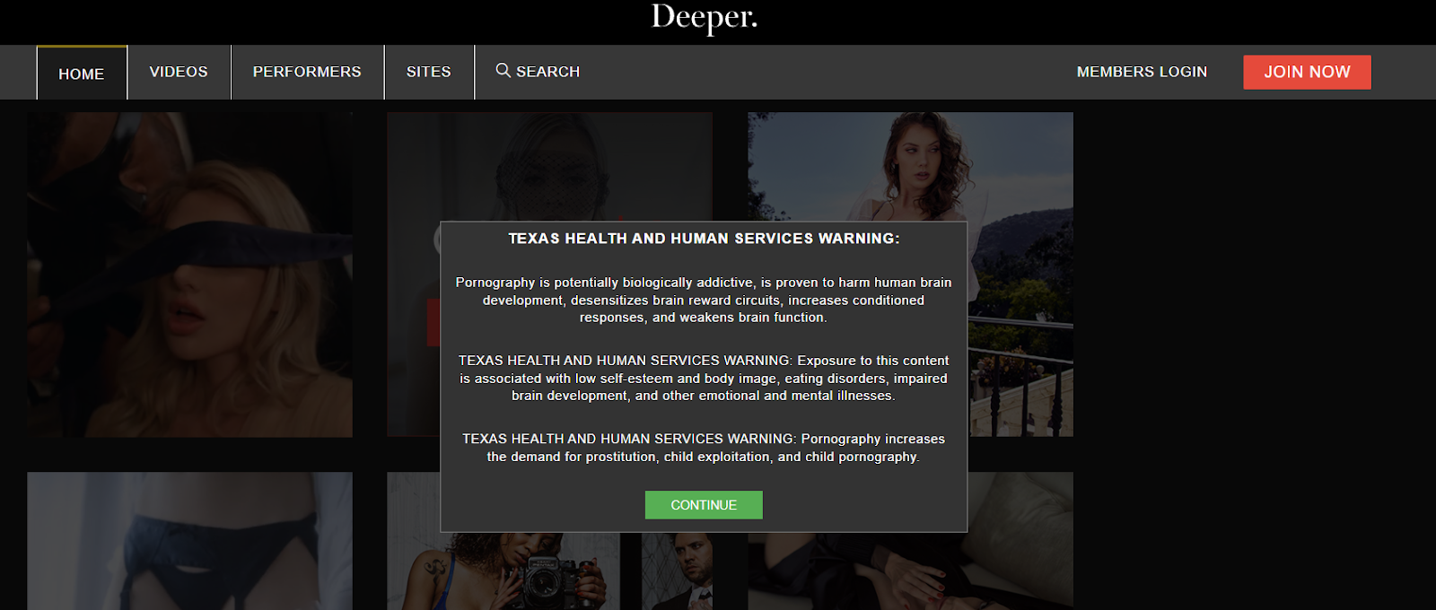Open the Home tab
Viewport: 1436px width, 610px height.
82,73
